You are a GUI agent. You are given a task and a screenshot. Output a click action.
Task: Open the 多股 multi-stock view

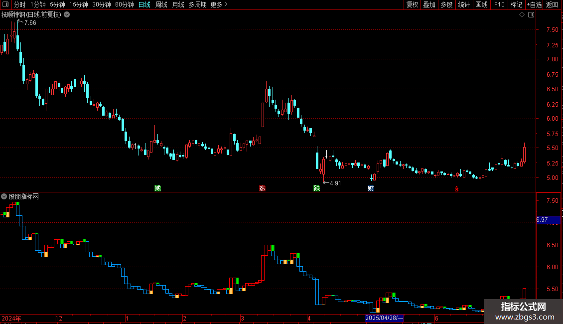(x=447, y=4)
